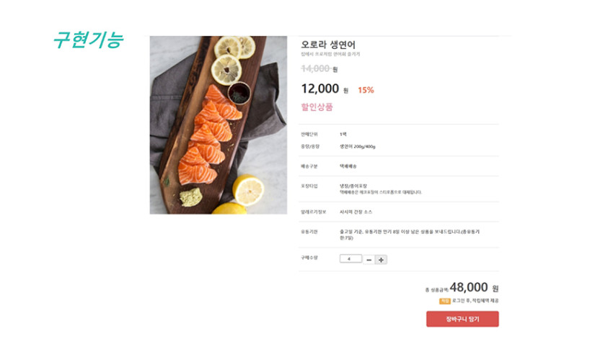Viewport: 613px width, 344px height.
Task: Click the 48,000 total price amount
Action: click(469, 287)
